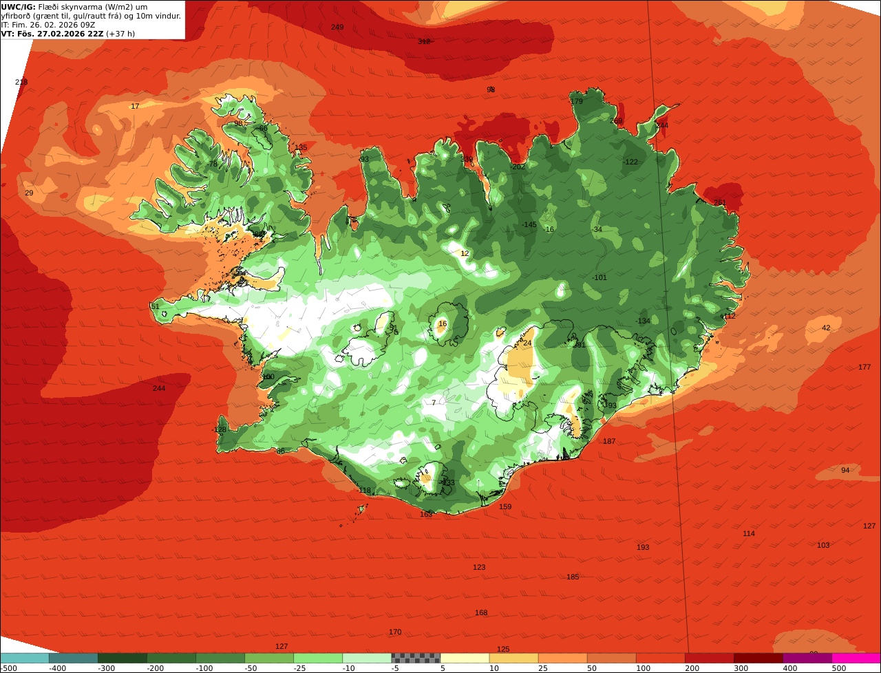Screen dimensions: 881x673
Task: Click the map value 193 in the southern ocean
Action: [x=643, y=548]
